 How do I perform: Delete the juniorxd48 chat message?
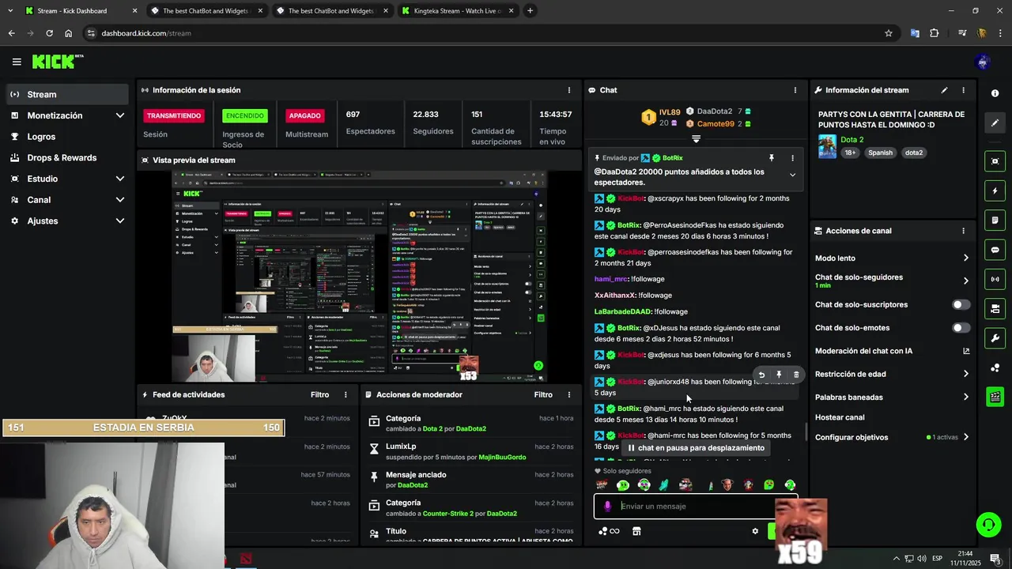(x=796, y=375)
